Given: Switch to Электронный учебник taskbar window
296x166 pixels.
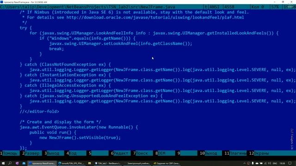Looking at the screenshot, I should pos(137,163).
